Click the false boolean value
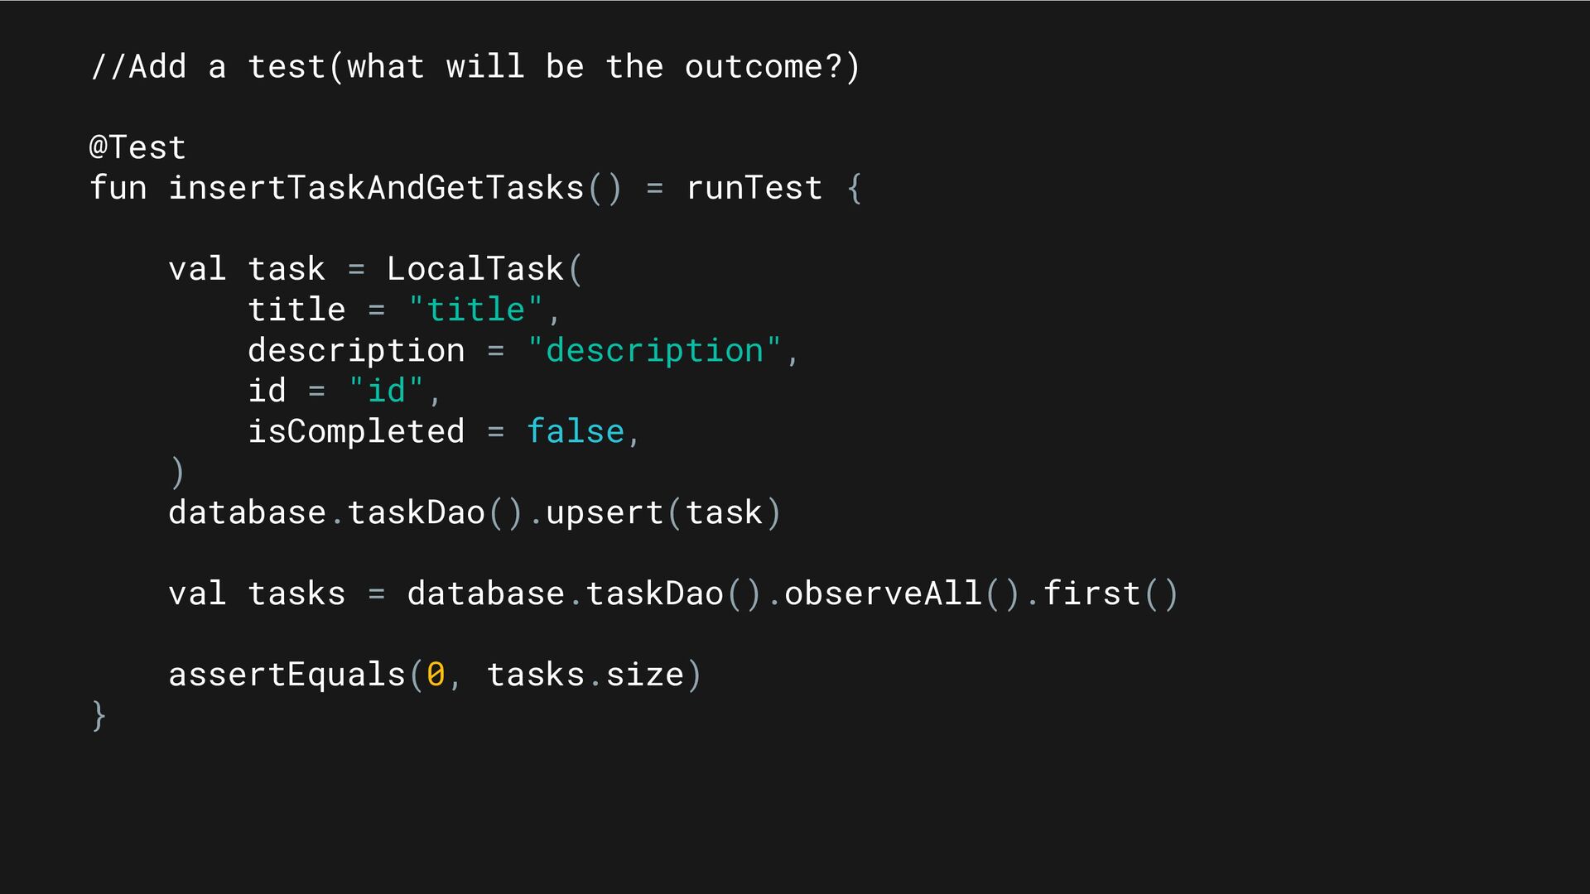 click(576, 431)
